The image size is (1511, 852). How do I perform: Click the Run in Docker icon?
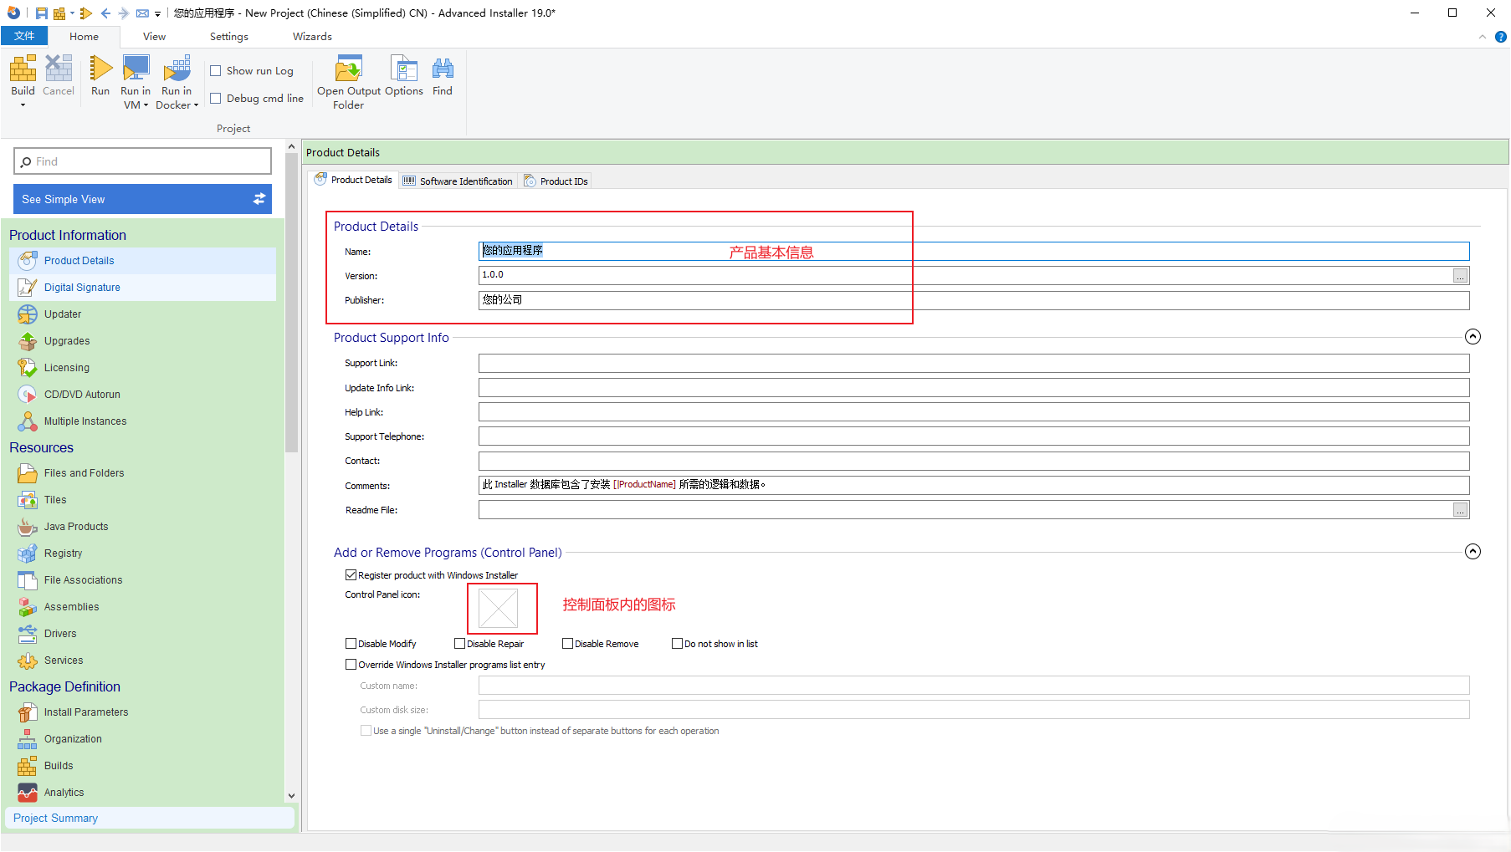coord(177,68)
